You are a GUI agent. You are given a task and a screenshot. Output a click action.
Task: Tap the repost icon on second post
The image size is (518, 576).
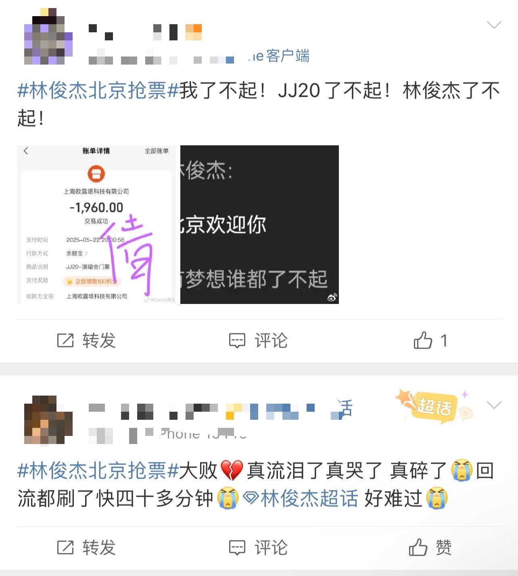(x=65, y=548)
